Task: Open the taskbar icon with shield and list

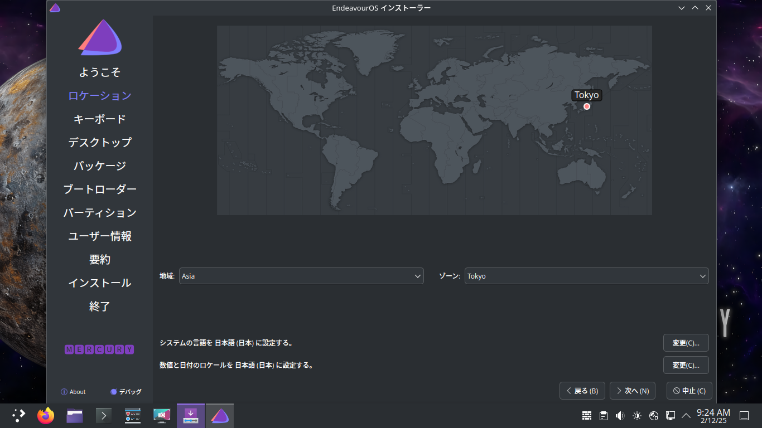Action: pyautogui.click(x=133, y=415)
